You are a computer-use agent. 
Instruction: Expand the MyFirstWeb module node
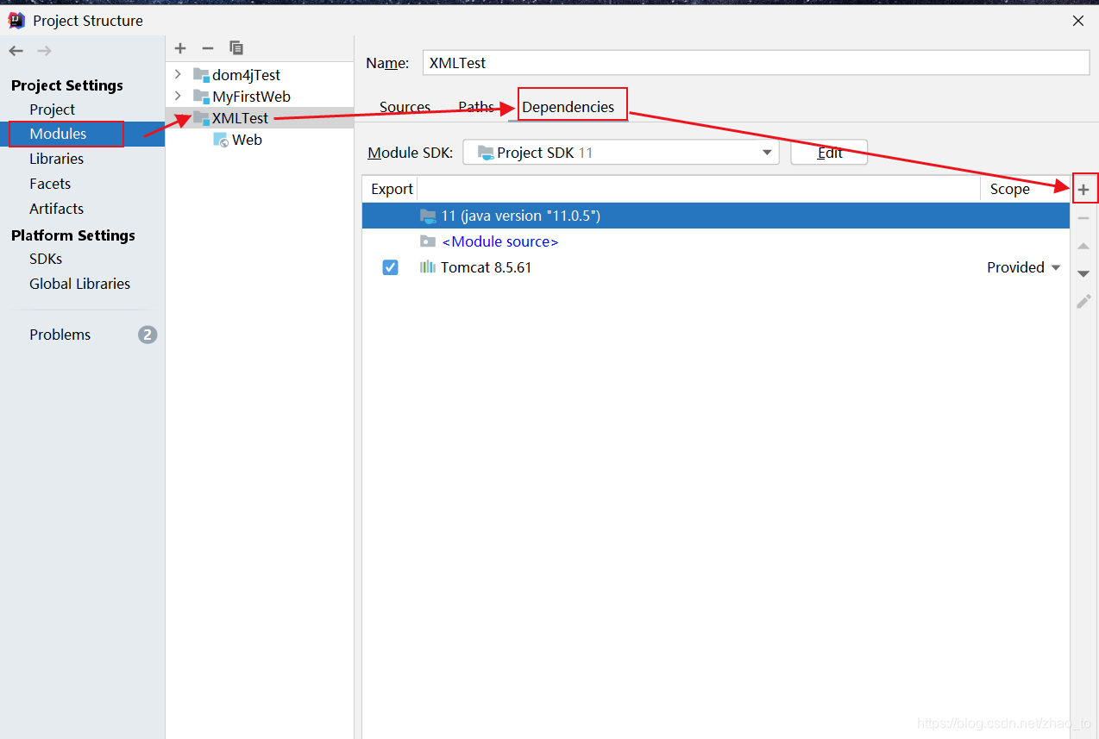coord(178,96)
